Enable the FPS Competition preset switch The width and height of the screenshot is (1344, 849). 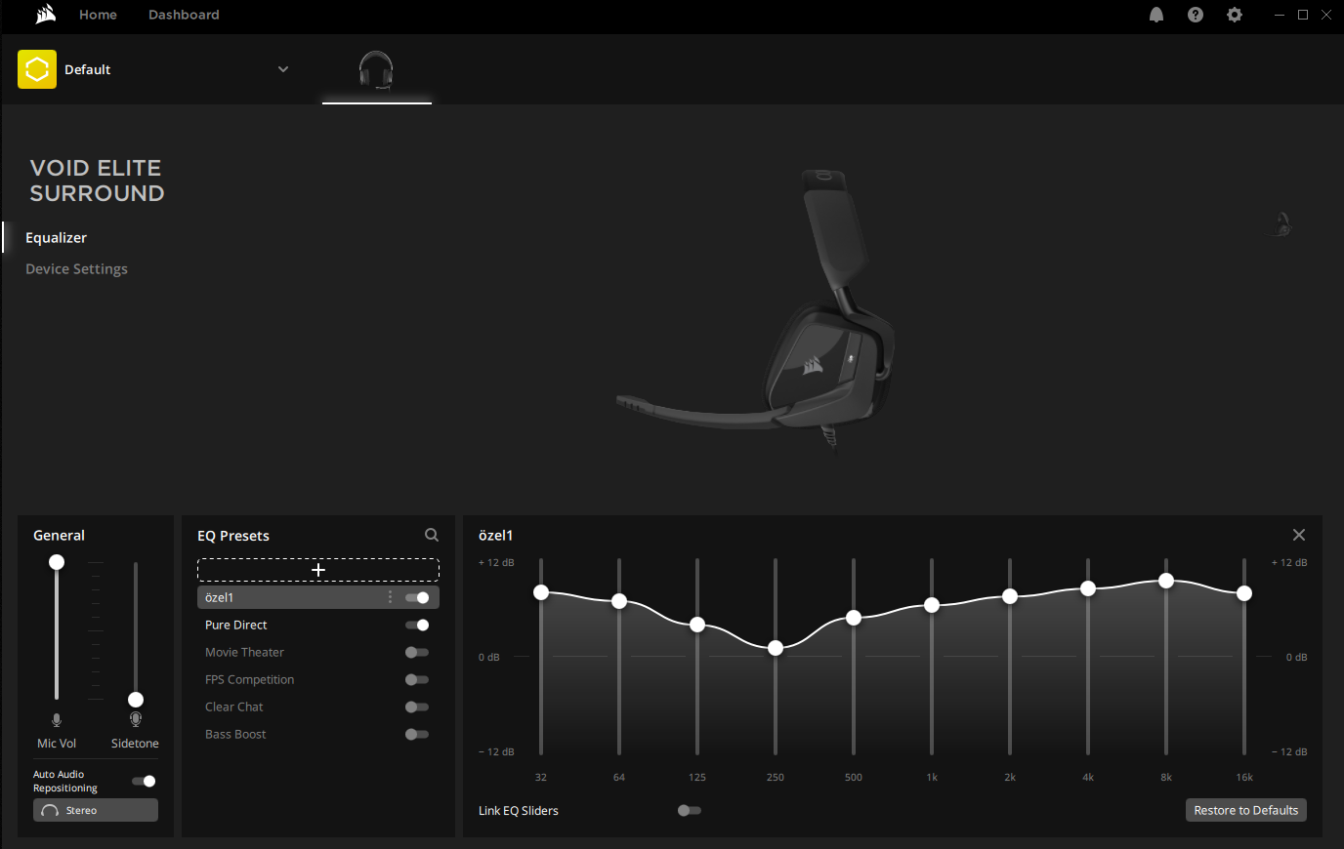point(417,679)
